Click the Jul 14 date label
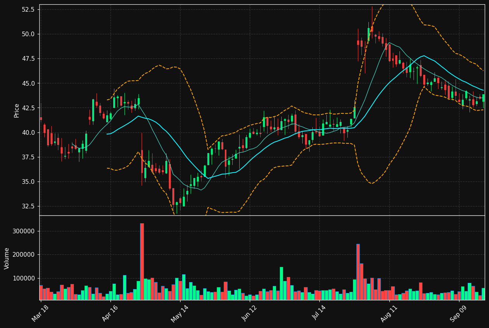The width and height of the screenshot is (489, 328). click(319, 312)
